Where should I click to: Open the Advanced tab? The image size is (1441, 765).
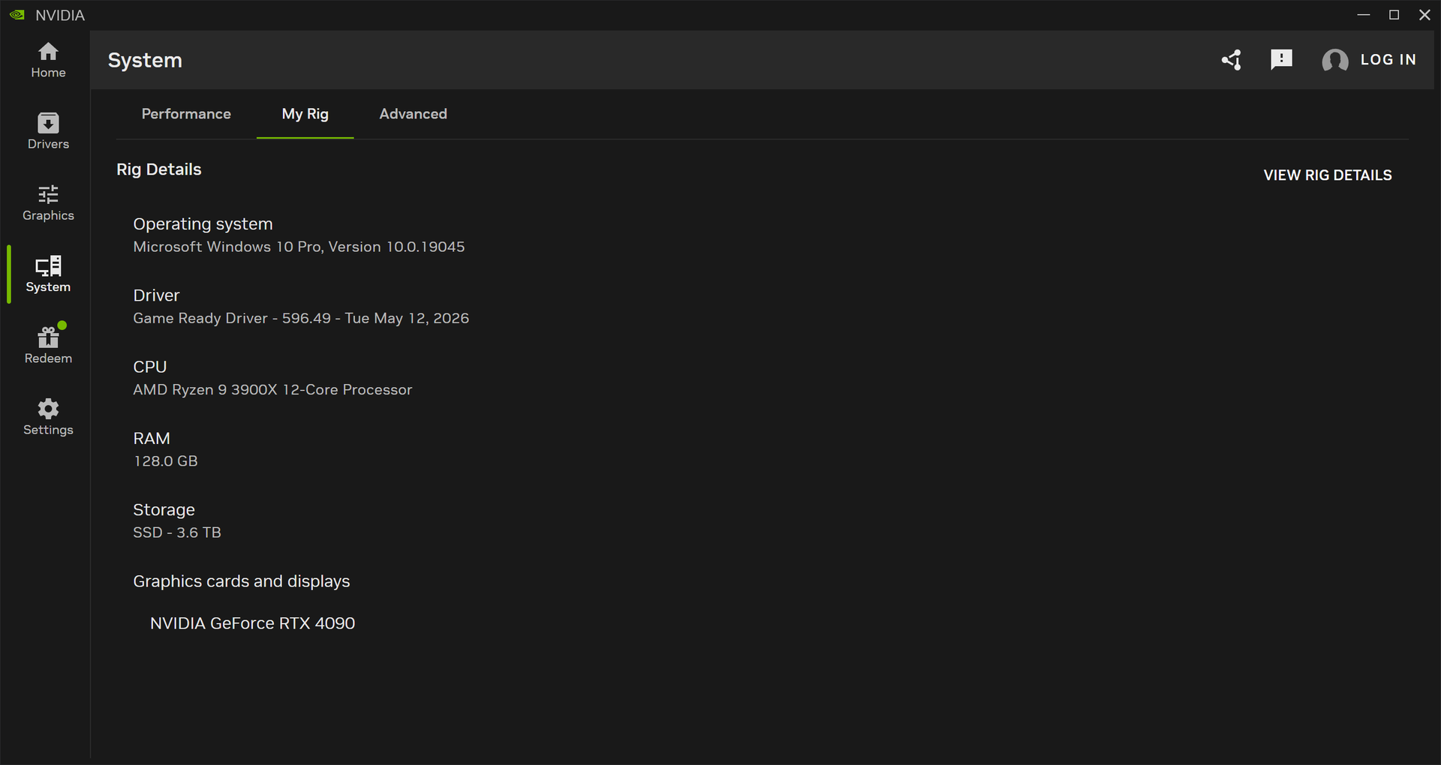point(413,114)
